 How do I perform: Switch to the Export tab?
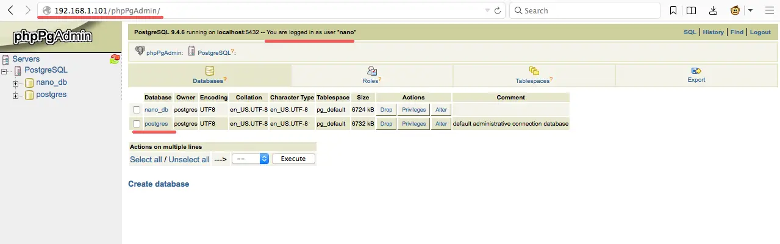pyautogui.click(x=696, y=75)
